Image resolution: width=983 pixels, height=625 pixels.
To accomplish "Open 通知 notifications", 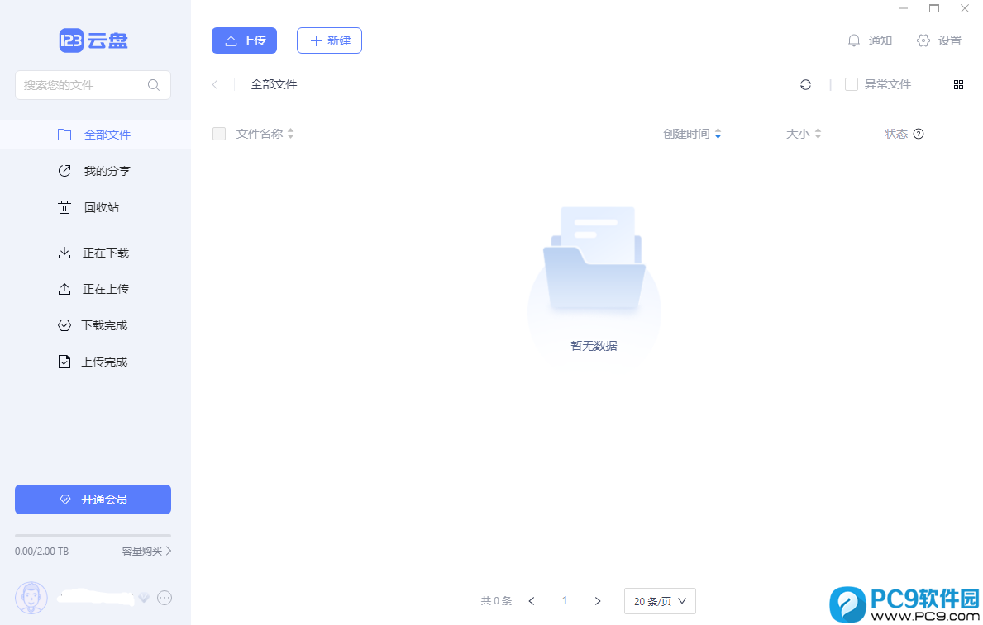I will pos(870,40).
